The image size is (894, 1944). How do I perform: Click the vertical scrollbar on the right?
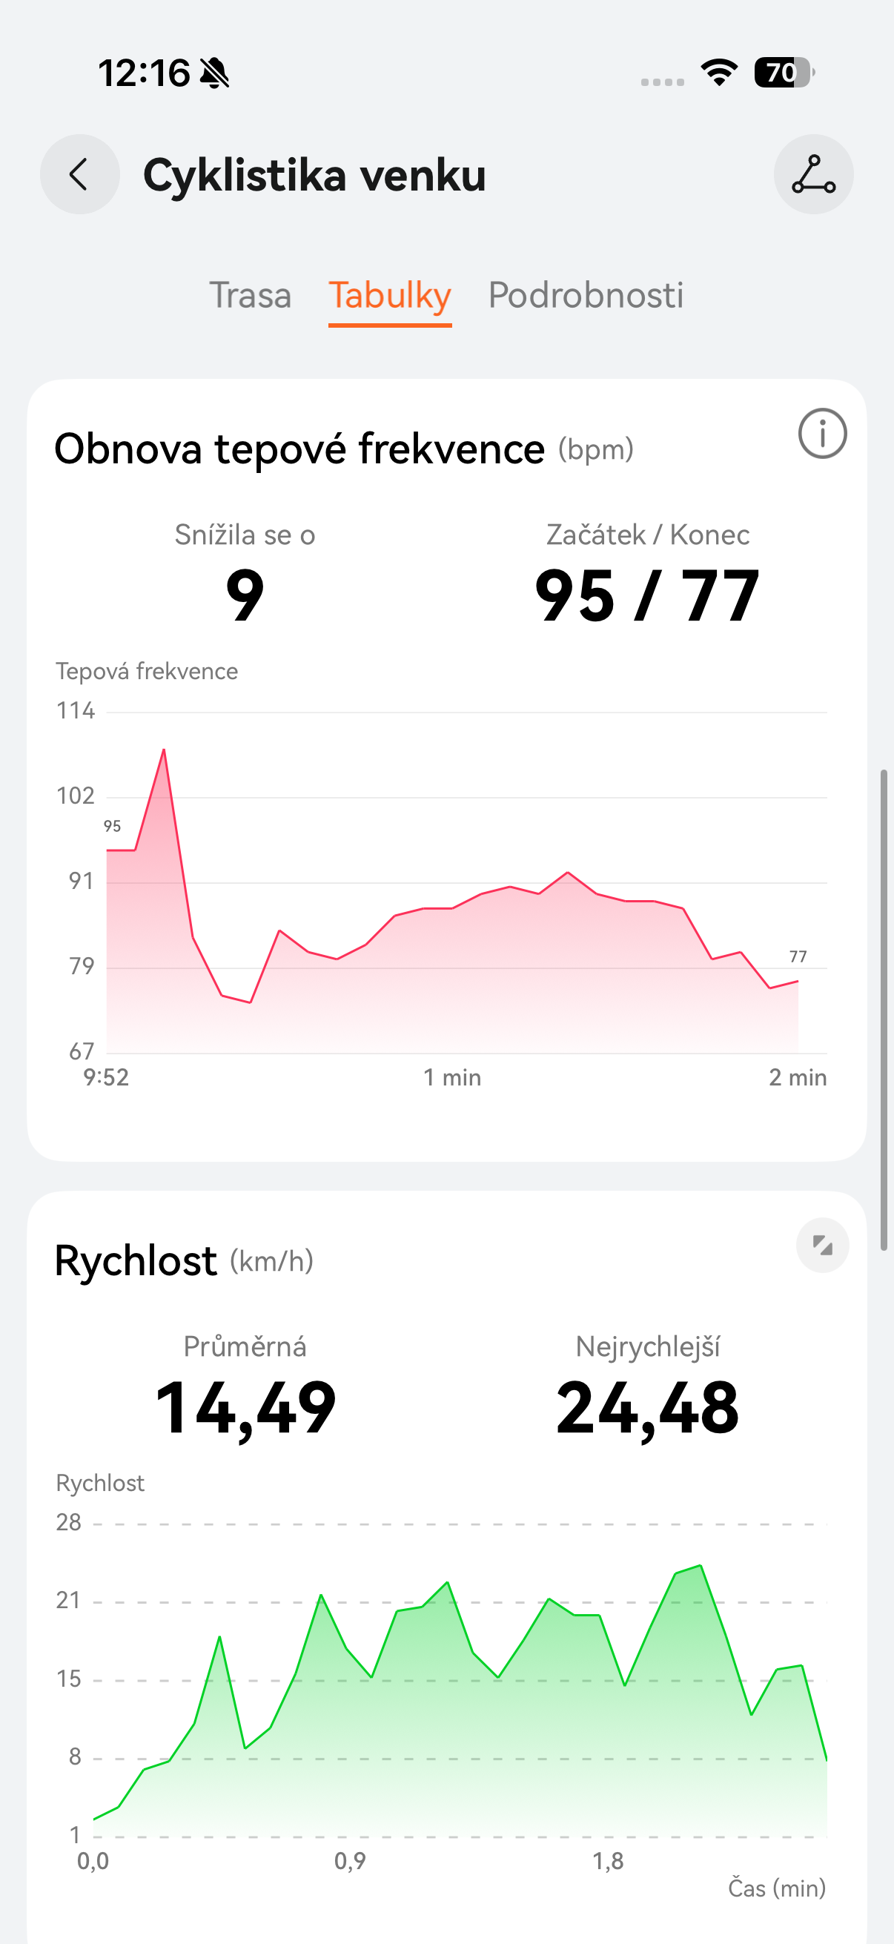pyautogui.click(x=884, y=1010)
